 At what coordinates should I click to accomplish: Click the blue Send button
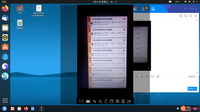point(192,89)
